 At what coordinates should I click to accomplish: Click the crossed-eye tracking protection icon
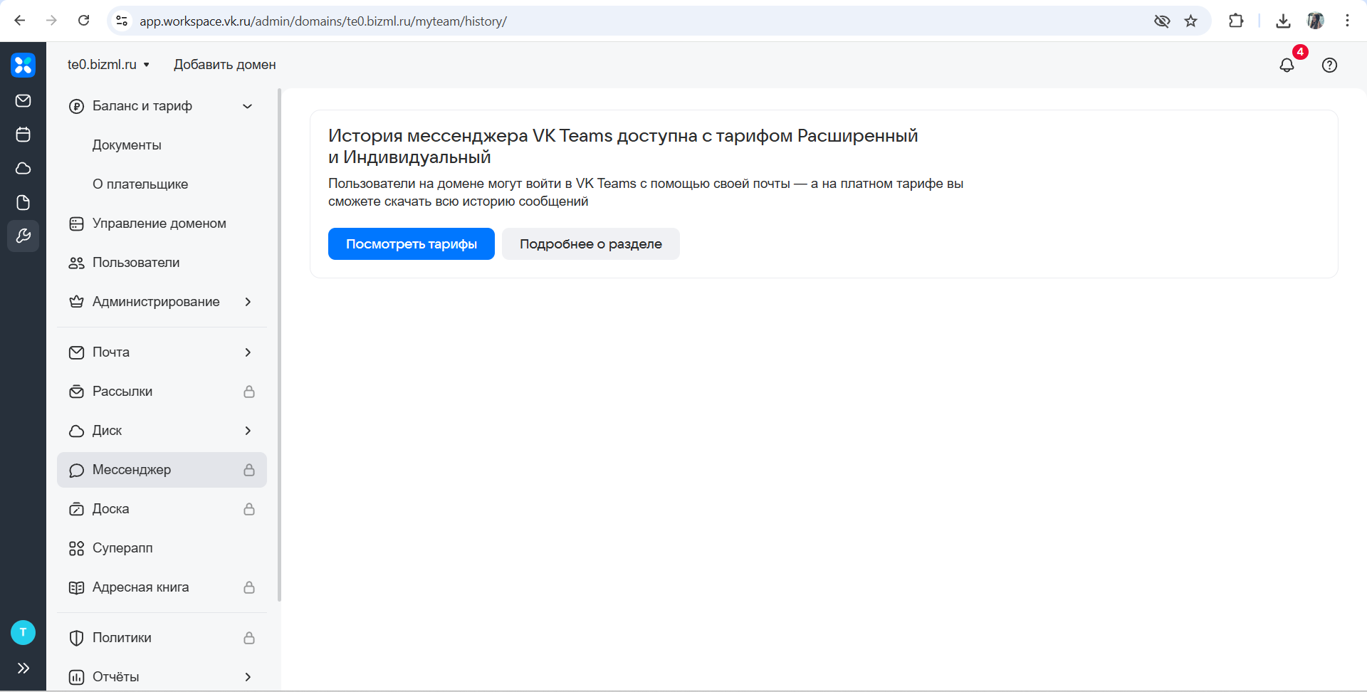point(1162,21)
